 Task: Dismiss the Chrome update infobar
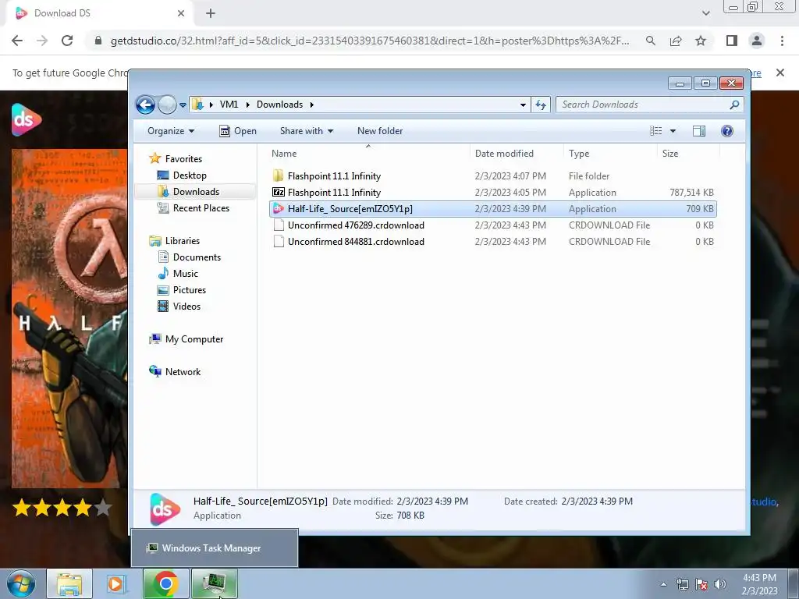click(x=779, y=73)
